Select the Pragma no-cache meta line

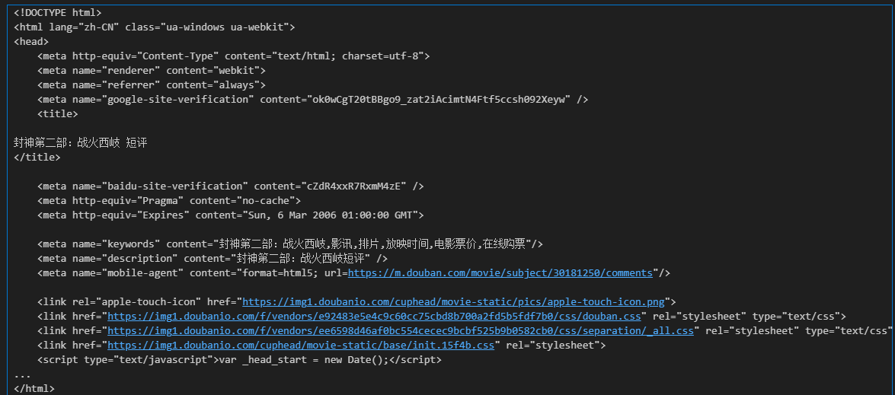169,201
